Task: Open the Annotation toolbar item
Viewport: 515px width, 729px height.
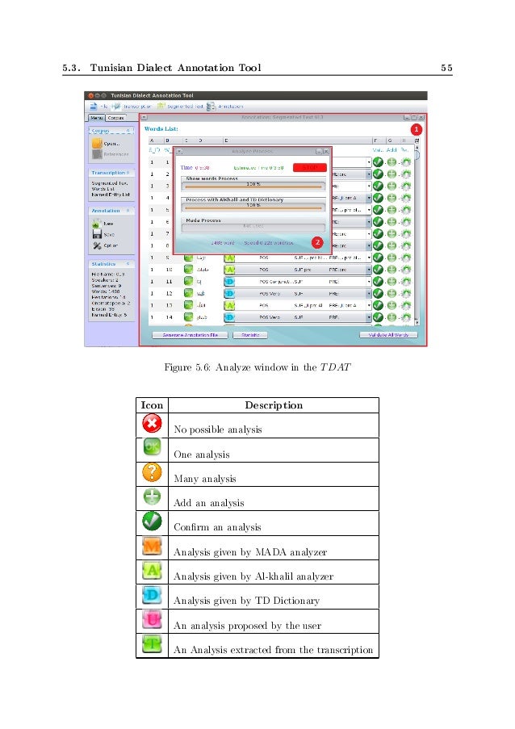Action: (225, 107)
